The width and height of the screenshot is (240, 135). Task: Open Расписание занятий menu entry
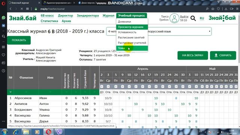(132, 37)
